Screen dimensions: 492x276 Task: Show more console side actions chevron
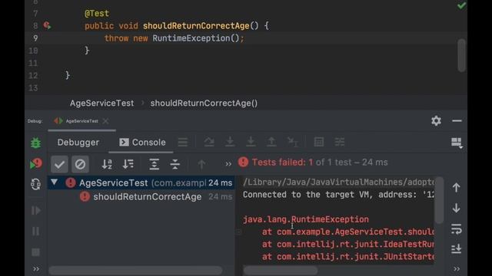pos(457,268)
